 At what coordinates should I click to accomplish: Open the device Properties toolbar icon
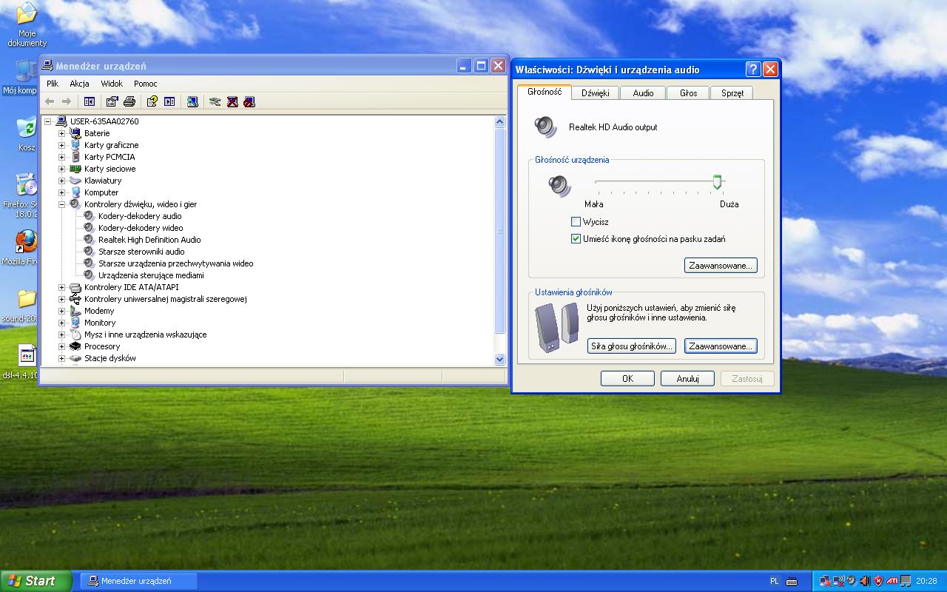[112, 101]
